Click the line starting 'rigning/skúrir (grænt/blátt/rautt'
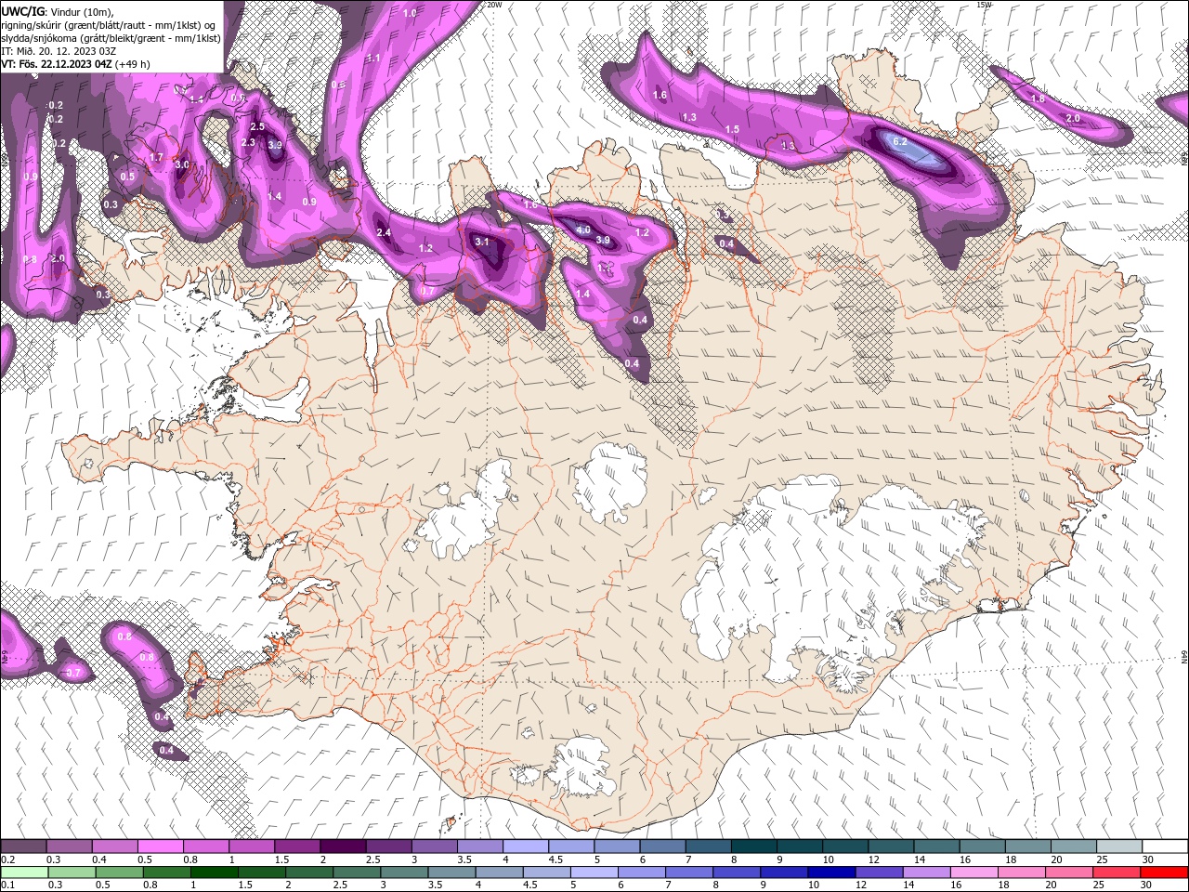The height and width of the screenshot is (892, 1189). [x=109, y=25]
